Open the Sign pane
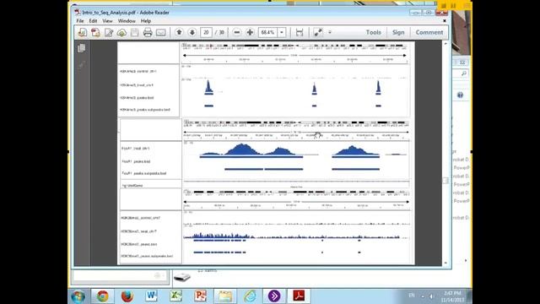Screen dimensions: 540x304 (398, 32)
